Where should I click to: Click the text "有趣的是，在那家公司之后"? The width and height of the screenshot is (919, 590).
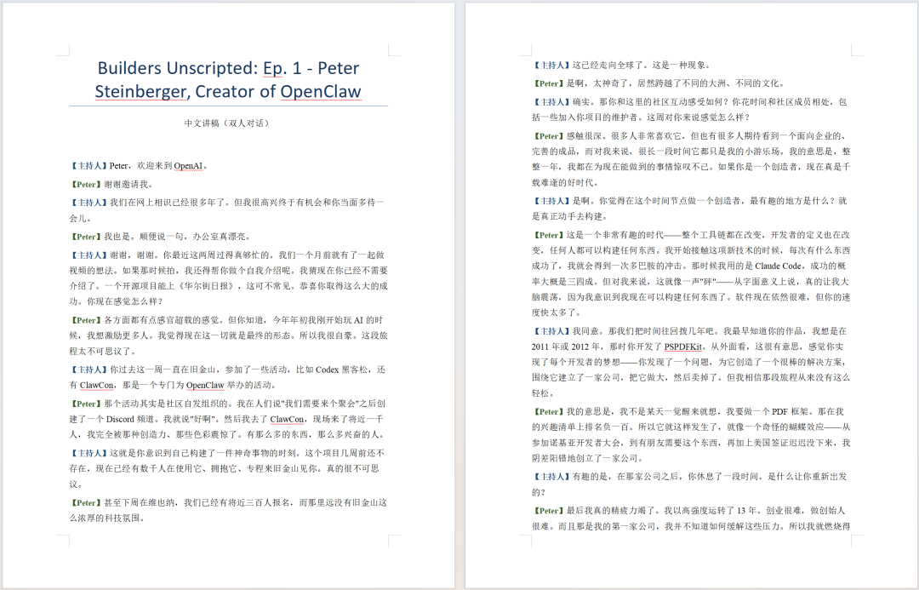pyautogui.click(x=626, y=477)
